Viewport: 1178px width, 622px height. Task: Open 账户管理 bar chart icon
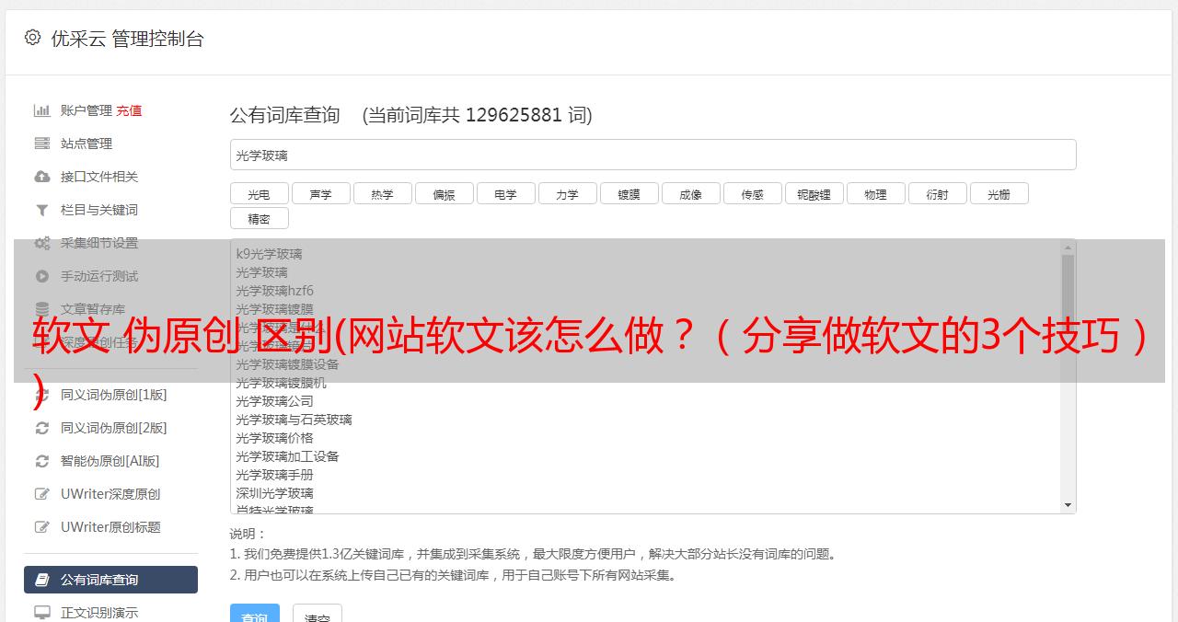point(42,110)
